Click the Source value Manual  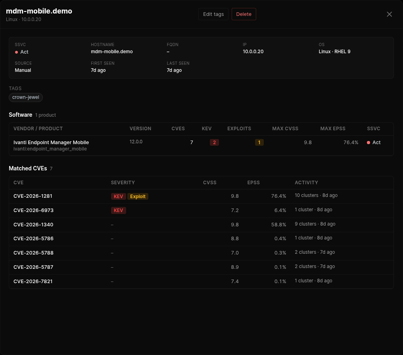tap(23, 70)
